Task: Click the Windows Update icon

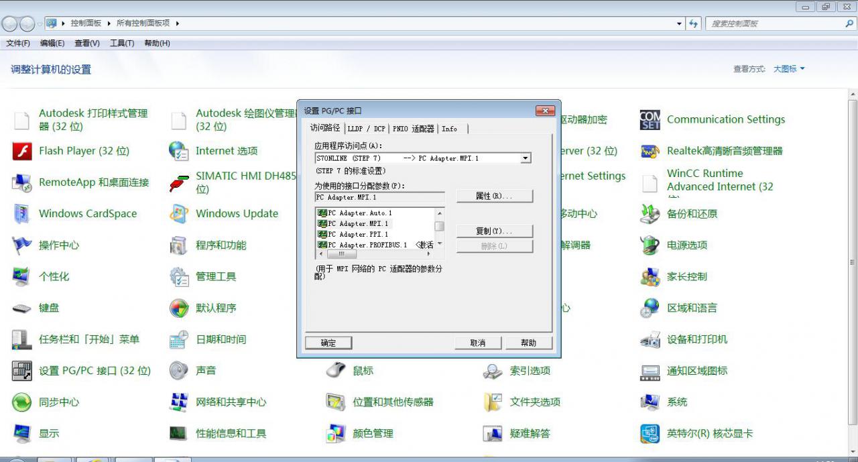Action: pyautogui.click(x=179, y=214)
